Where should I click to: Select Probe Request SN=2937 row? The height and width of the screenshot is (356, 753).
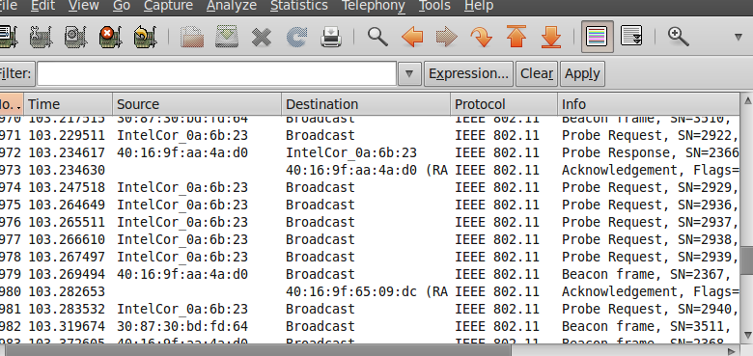click(370, 222)
